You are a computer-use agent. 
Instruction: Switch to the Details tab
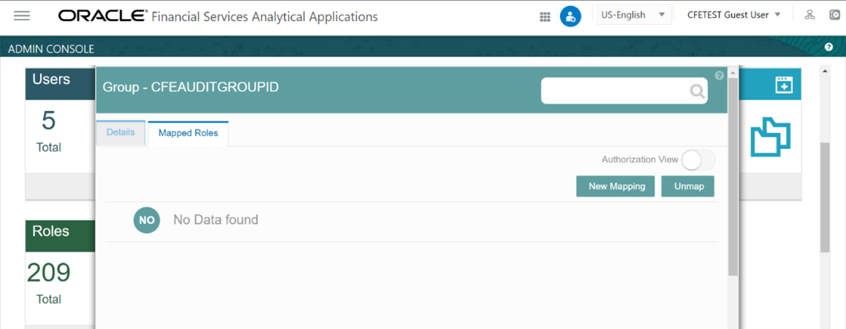tap(121, 132)
